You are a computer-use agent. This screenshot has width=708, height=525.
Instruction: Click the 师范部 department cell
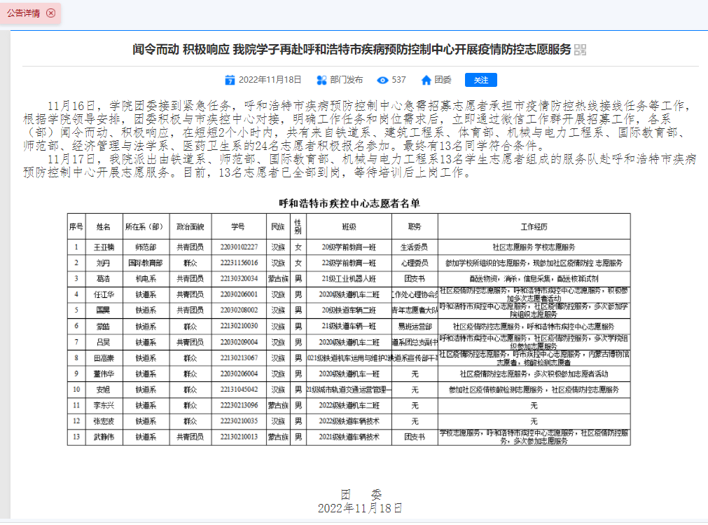pos(146,247)
